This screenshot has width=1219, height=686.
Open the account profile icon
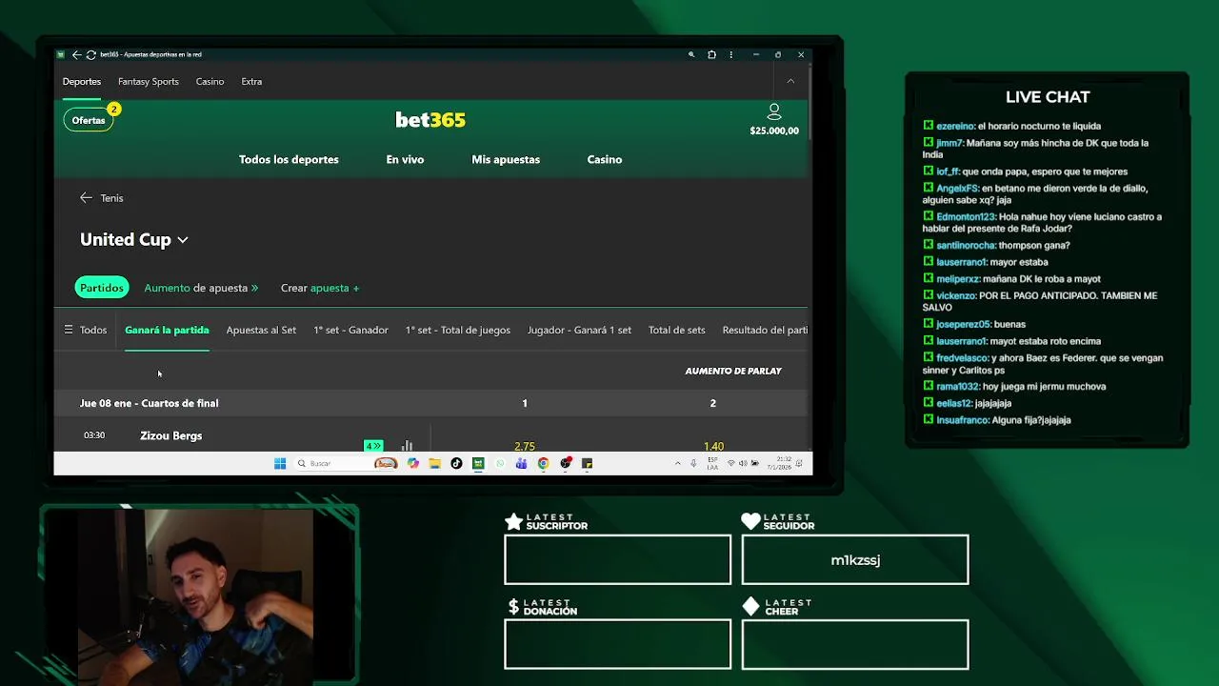[774, 111]
